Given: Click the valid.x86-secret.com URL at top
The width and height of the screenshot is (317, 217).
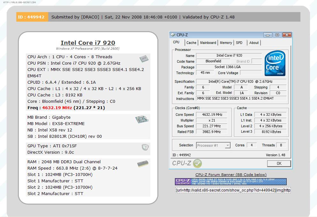Looking at the screenshot, I should point(19,3).
